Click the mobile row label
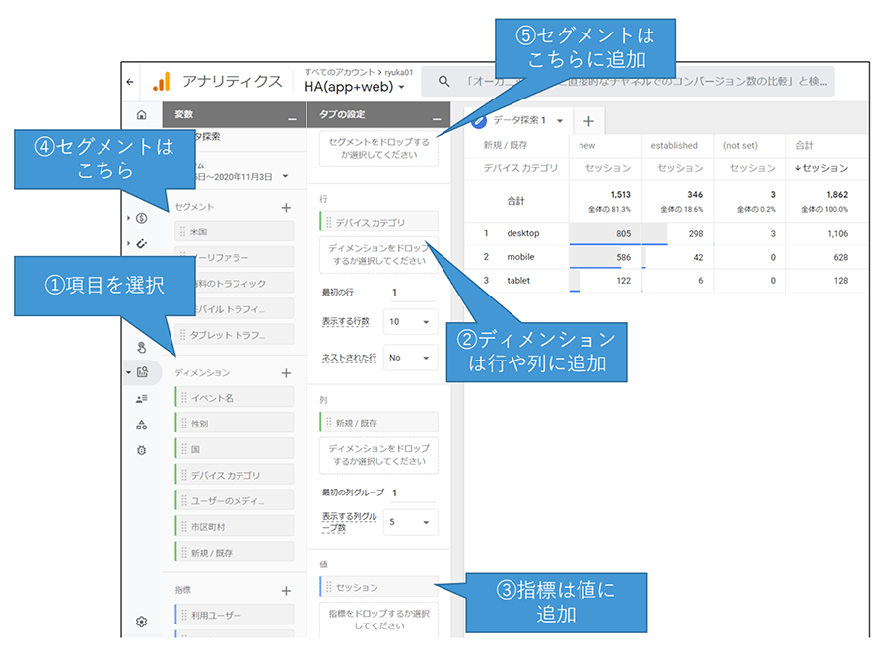Viewport: 887px width, 657px height. (x=520, y=257)
